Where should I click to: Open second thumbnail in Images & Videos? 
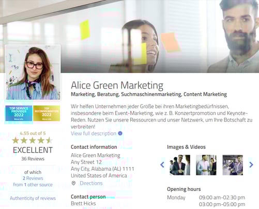[206, 165]
